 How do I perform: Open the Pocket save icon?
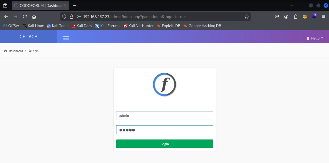pos(277,17)
